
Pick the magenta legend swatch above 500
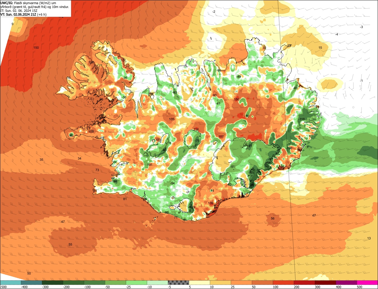pos(367,282)
